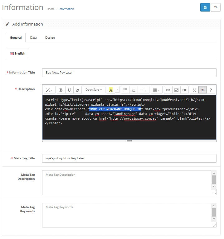
Task: Click the Information breadcrumb link
Action: pyautogui.click(x=66, y=9)
